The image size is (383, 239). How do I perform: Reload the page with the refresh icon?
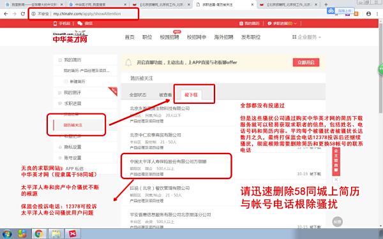23,14
